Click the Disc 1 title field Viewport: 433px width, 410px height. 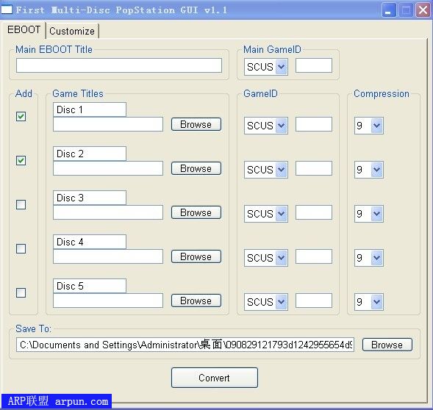pyautogui.click(x=90, y=109)
